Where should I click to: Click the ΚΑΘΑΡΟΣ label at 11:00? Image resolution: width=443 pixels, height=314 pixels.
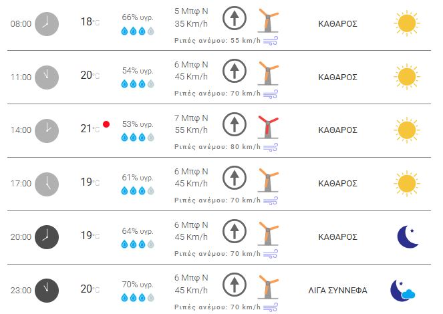coord(337,77)
